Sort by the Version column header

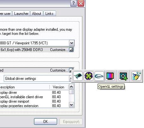pos(59,87)
